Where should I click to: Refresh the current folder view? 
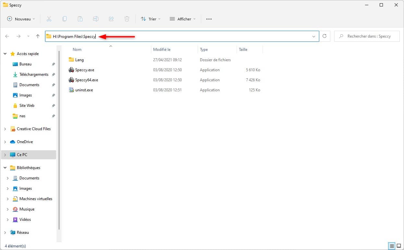point(324,36)
